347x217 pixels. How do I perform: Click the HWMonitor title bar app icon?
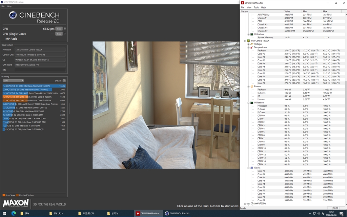(x=243, y=3)
